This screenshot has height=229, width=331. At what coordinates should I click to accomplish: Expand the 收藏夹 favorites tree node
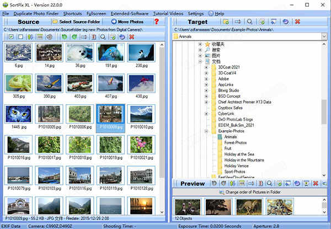pyautogui.click(x=200, y=44)
